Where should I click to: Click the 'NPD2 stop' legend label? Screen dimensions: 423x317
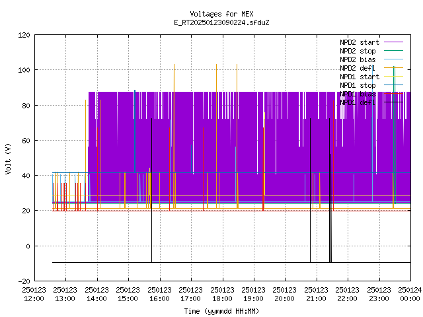(358, 51)
